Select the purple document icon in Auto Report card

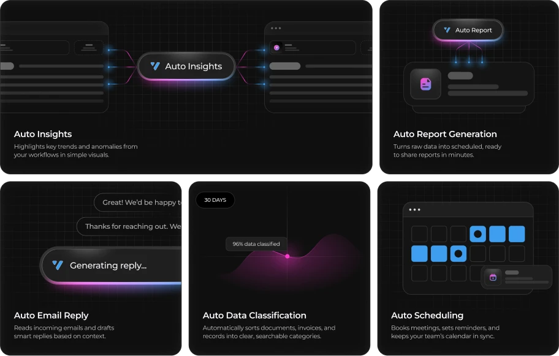point(425,84)
